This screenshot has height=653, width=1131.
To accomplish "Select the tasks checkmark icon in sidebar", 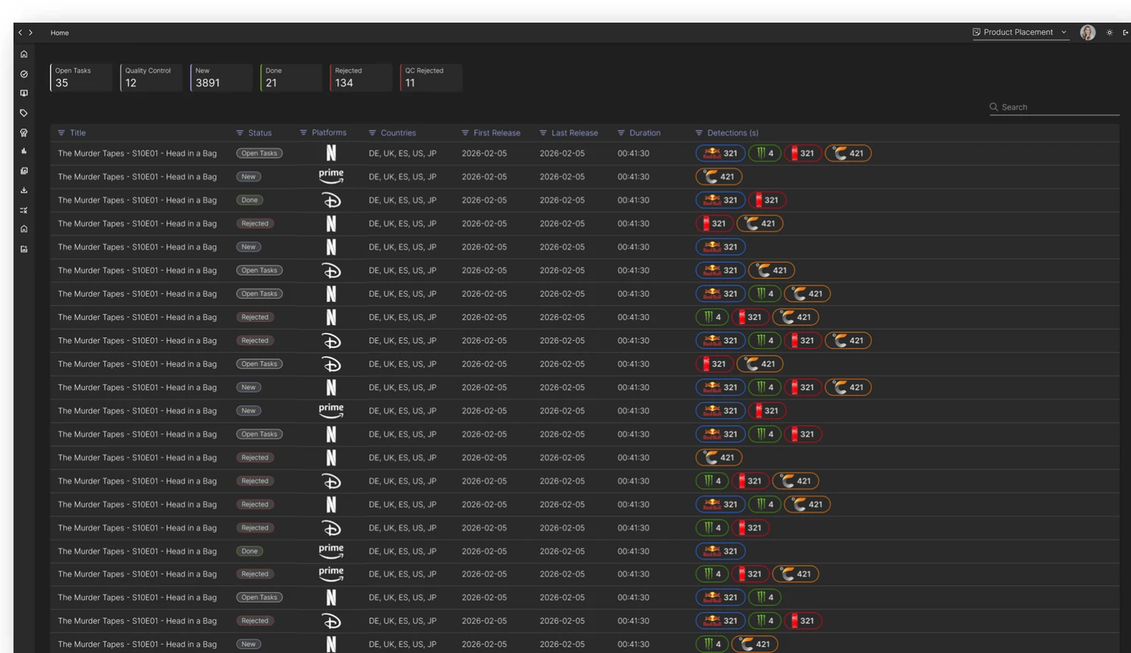I will (24, 74).
